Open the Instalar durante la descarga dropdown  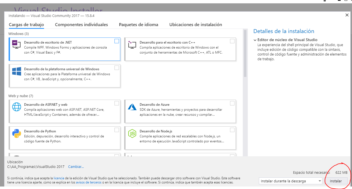click(290, 181)
